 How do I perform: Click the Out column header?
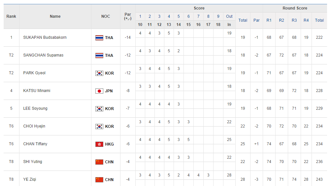tap(229, 16)
